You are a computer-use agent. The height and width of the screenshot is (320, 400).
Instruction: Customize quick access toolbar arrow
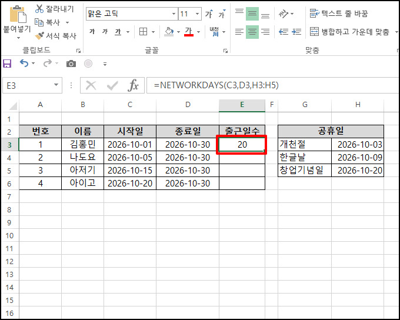(x=105, y=64)
